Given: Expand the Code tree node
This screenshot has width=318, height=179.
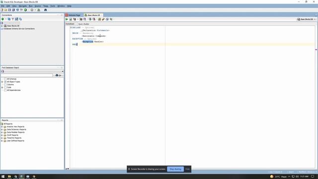Looking at the screenshot, I should [x=2, y=88].
